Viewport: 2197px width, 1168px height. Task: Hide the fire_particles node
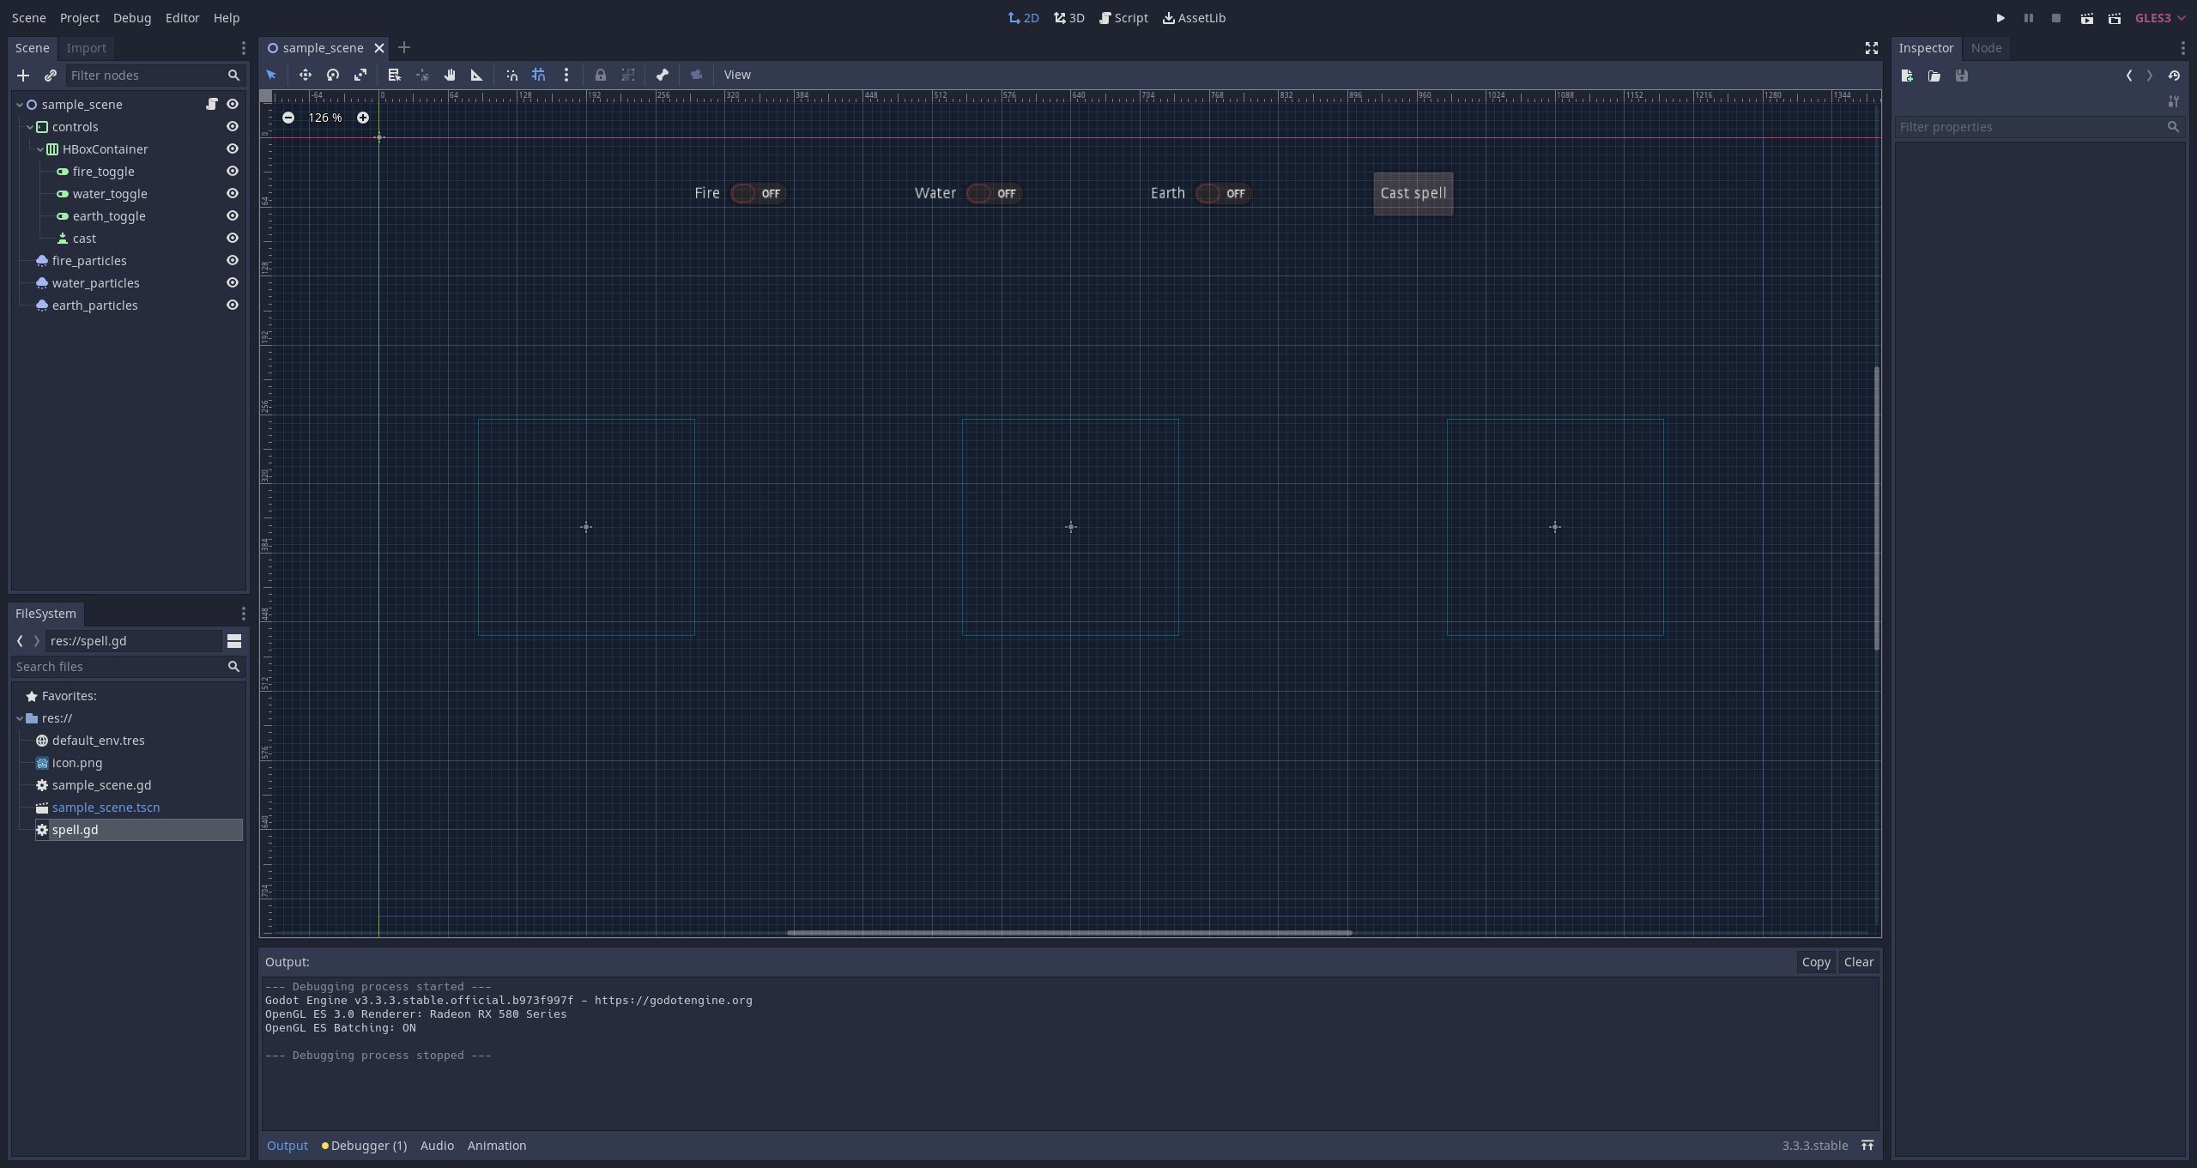point(233,260)
